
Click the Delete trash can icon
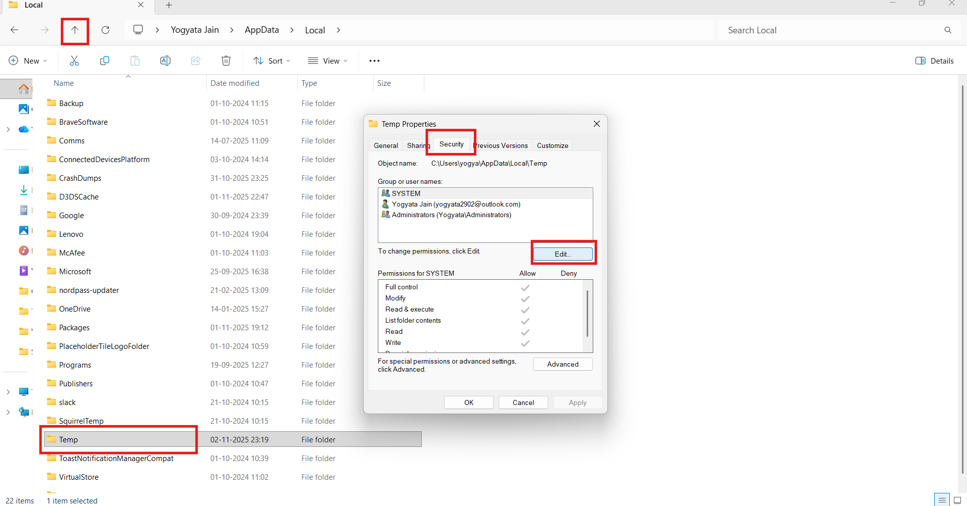point(226,61)
